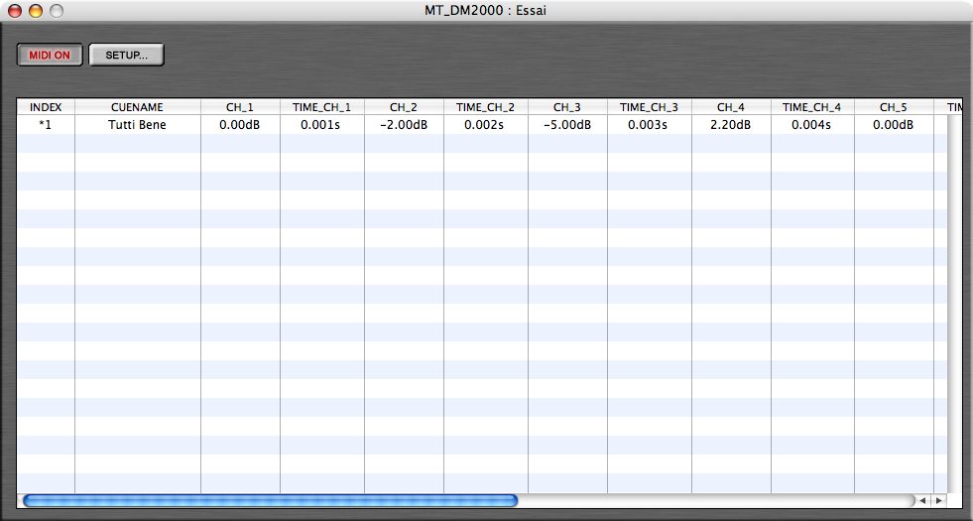Click the scroll left arrow
Screen dimensions: 973x521
[922, 500]
